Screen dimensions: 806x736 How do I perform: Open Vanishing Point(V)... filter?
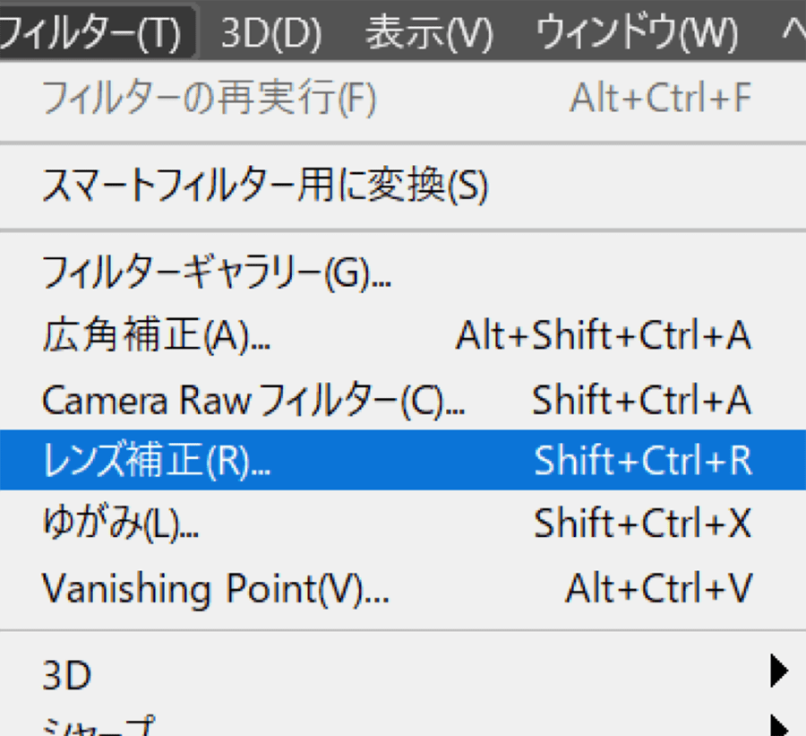pos(403,588)
